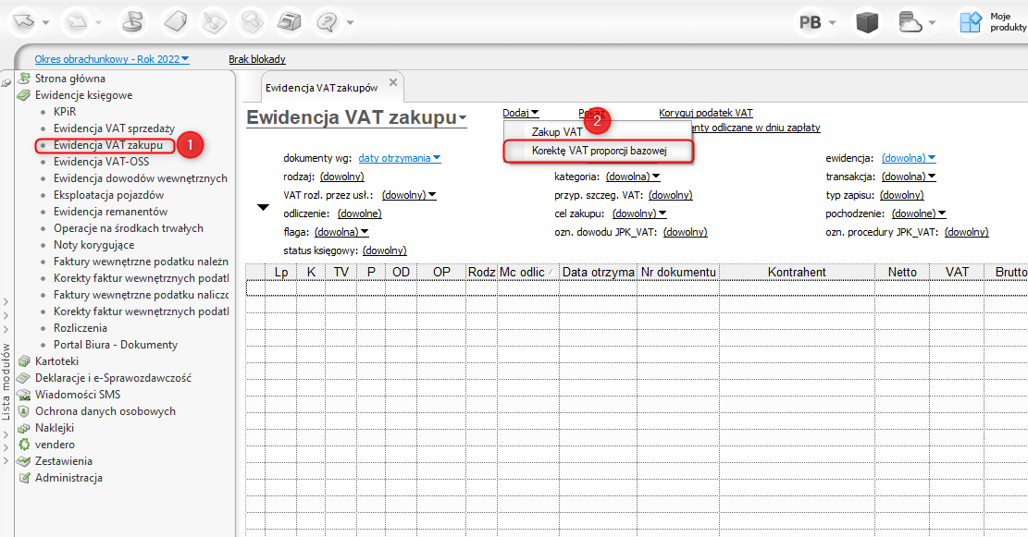Click the Wiadomości SMS icon
Screen dimensions: 1028x537
(x=24, y=395)
